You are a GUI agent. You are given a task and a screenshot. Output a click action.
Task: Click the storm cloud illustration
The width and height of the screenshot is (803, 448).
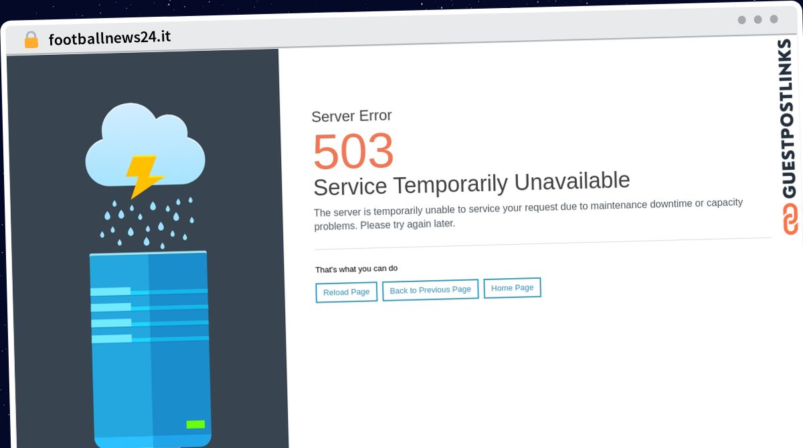145,146
